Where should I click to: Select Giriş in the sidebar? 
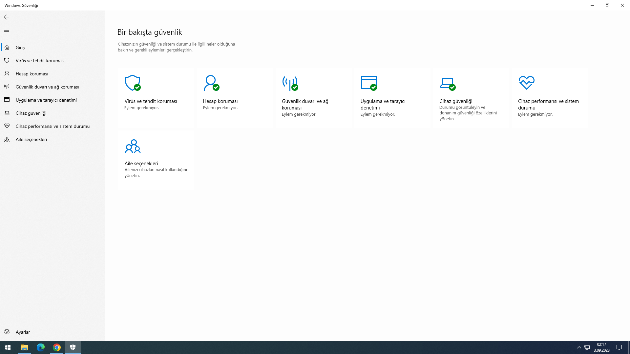20,48
